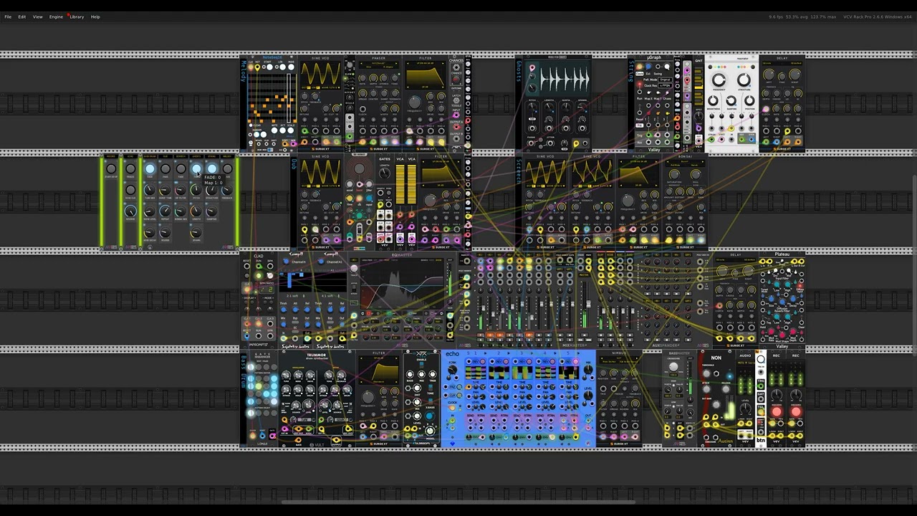Open the uGraph 4 PPQN clock resolution dropdown

pos(665,85)
